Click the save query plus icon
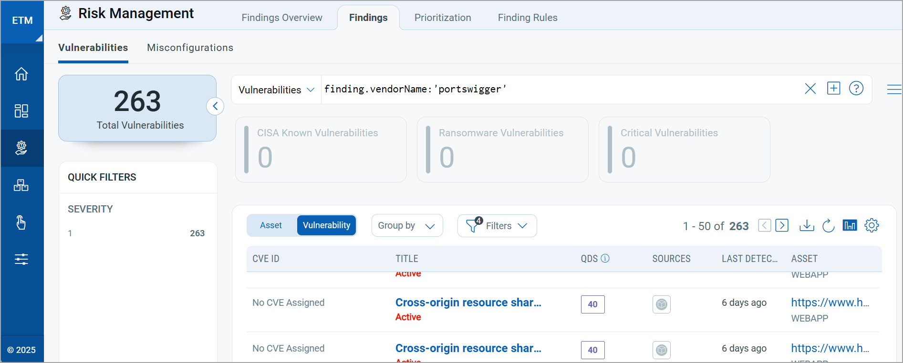903x363 pixels. coord(833,89)
